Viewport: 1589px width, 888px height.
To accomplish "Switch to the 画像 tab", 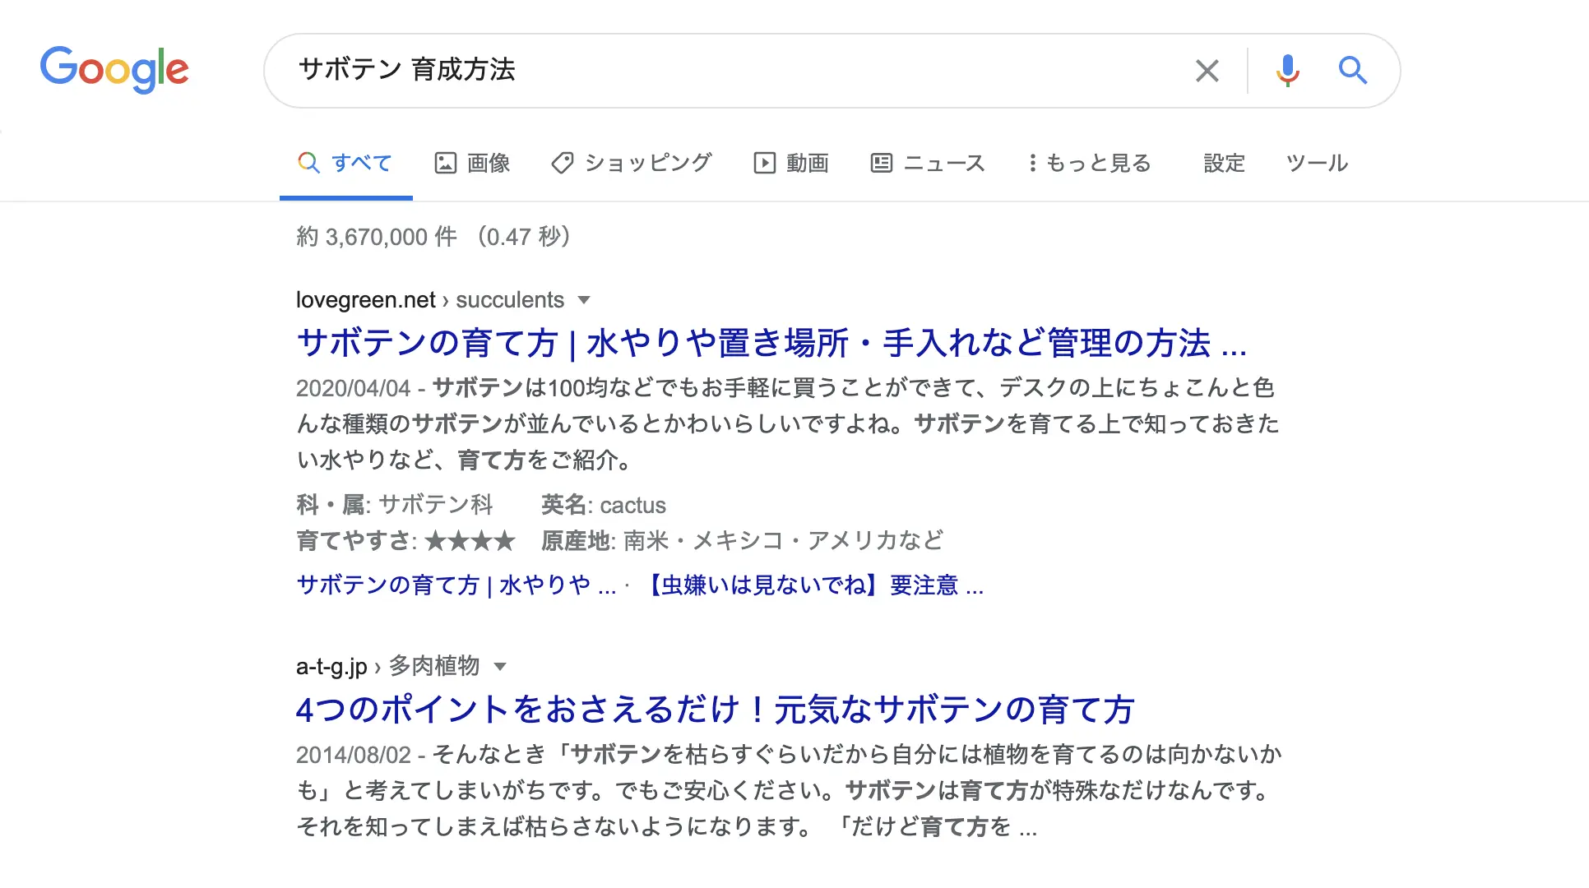I will point(472,163).
